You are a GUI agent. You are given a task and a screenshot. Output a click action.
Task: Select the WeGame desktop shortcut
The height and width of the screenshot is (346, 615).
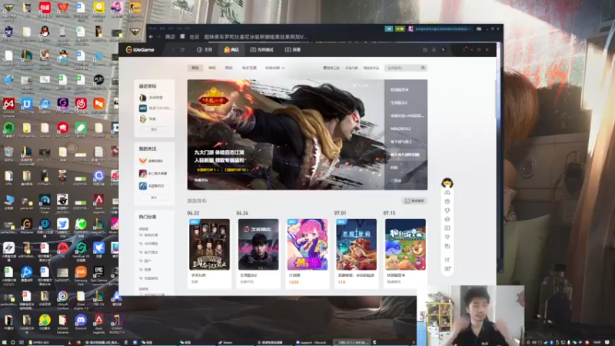(26, 226)
